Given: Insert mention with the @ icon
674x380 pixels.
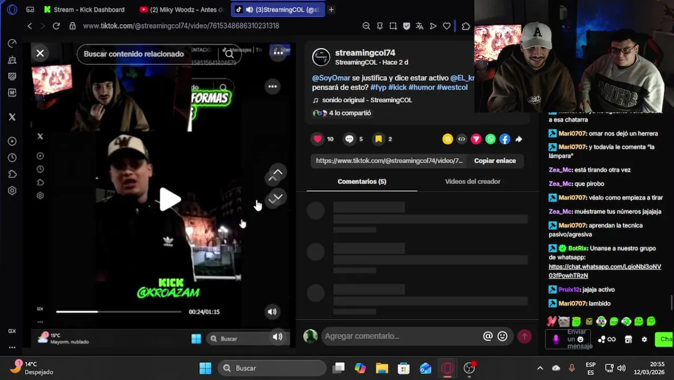Looking at the screenshot, I should 488,336.
